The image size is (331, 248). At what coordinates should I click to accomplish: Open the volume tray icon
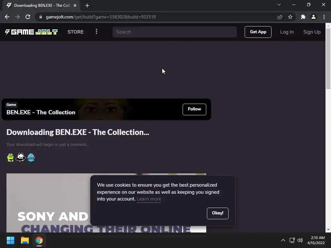(300, 240)
